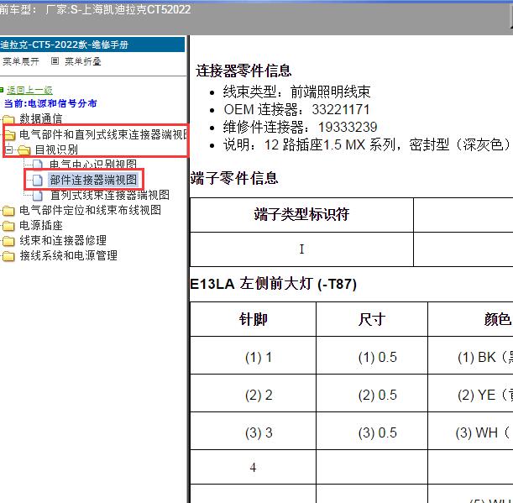Screen dimensions: 513x503
Task: Expand the menu via 菜单展开
Action: [21, 61]
